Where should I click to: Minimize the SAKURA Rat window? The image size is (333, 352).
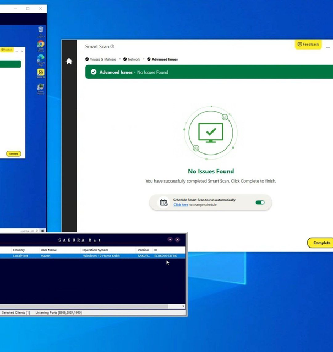[170, 240]
